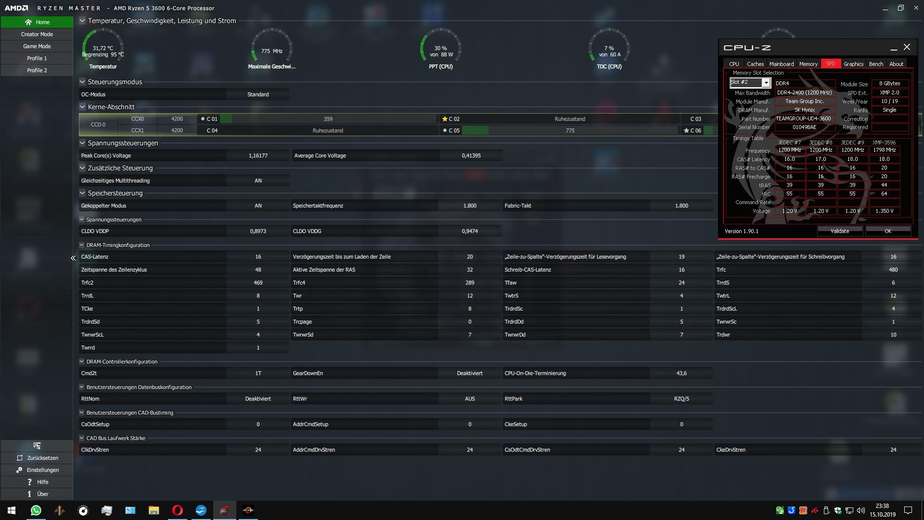Collapse the Kerne-Abschnitt section
Image resolution: width=924 pixels, height=520 pixels.
(x=82, y=107)
